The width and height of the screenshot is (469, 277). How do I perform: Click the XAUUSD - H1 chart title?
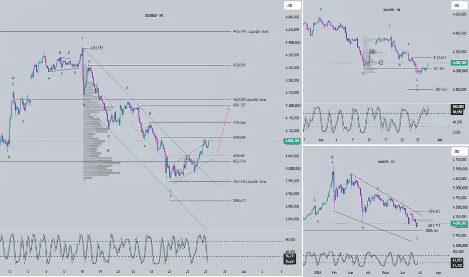tap(154, 15)
